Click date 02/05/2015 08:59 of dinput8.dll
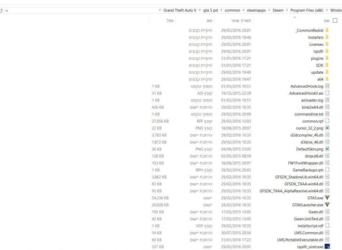 [236, 156]
